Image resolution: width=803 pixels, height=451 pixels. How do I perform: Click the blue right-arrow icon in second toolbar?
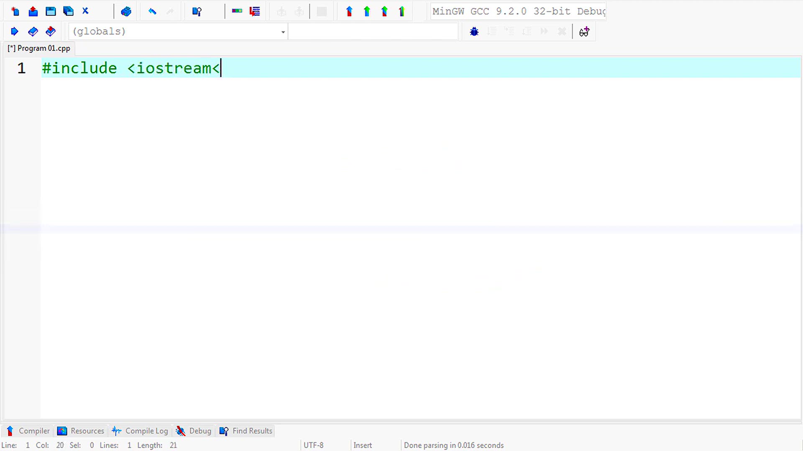(15, 31)
